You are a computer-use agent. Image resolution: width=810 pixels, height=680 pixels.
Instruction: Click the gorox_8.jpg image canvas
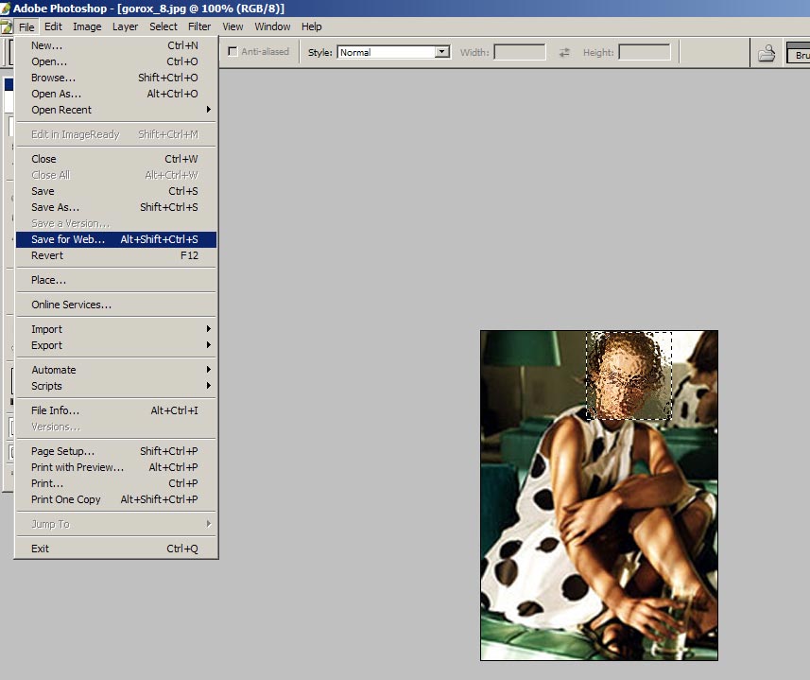pos(598,495)
